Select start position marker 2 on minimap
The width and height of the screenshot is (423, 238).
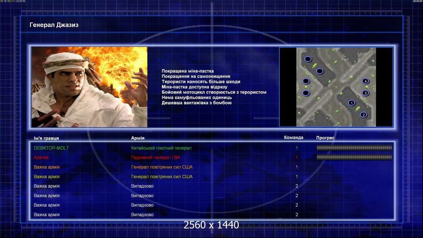click(x=363, y=115)
